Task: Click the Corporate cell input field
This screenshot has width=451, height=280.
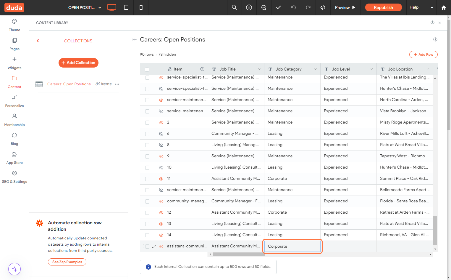Action: pyautogui.click(x=292, y=246)
